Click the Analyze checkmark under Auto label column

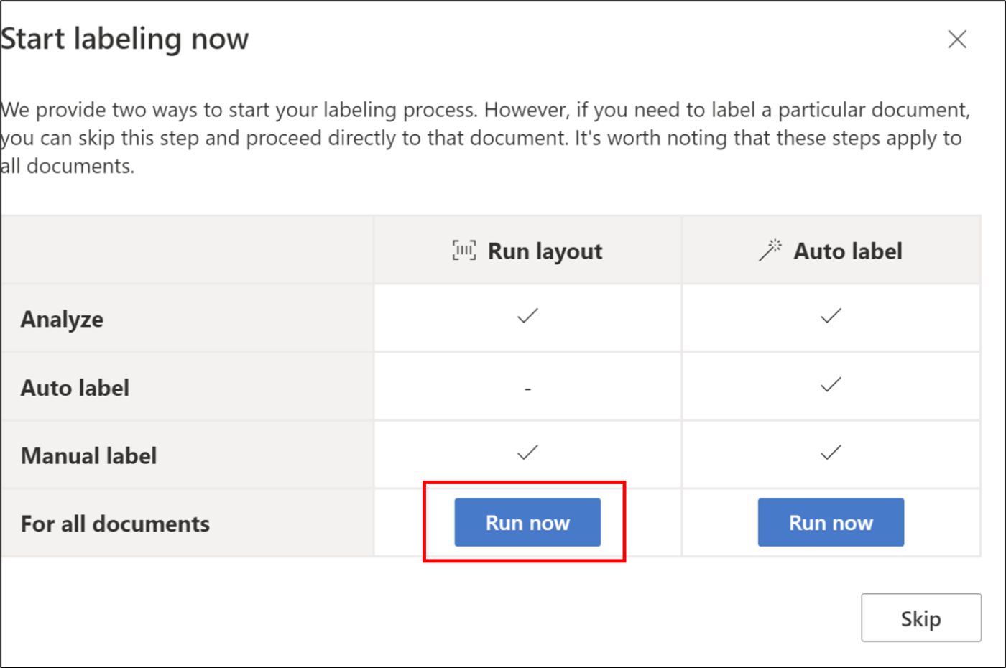[x=831, y=316]
